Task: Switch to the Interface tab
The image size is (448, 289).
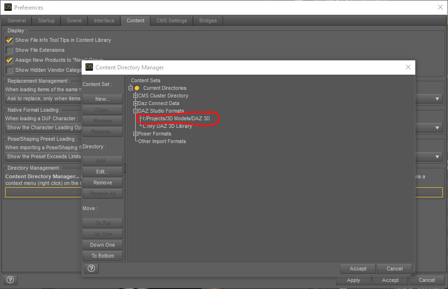Action: click(x=104, y=20)
